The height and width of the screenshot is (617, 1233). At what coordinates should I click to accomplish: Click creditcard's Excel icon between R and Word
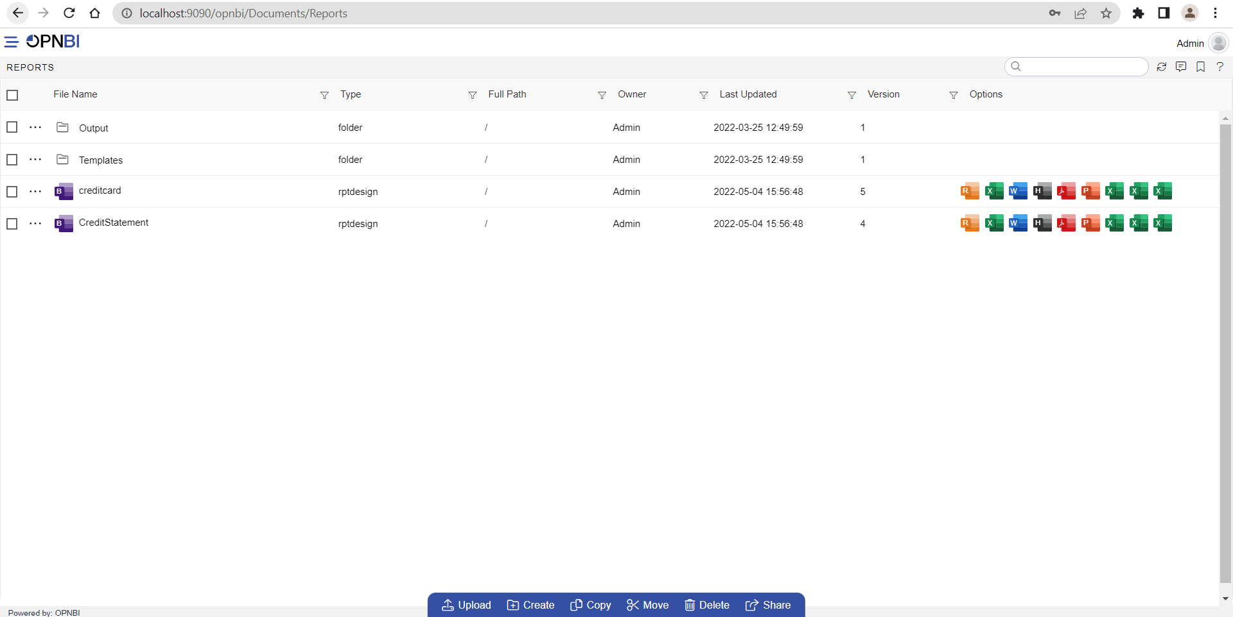coord(994,191)
